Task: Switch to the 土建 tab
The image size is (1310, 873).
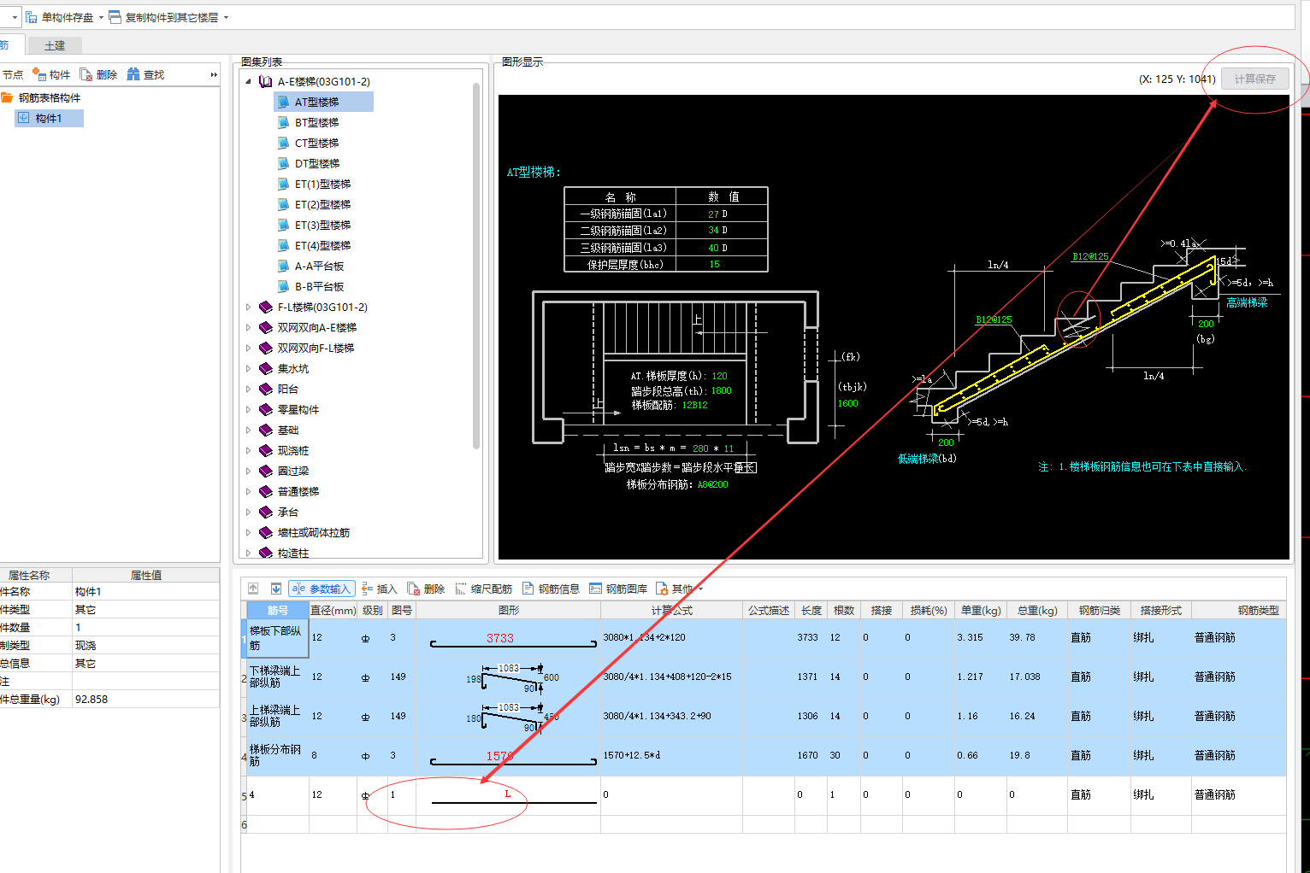Action: click(x=55, y=45)
